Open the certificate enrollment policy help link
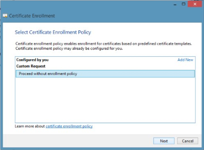 pyautogui.click(x=69, y=126)
